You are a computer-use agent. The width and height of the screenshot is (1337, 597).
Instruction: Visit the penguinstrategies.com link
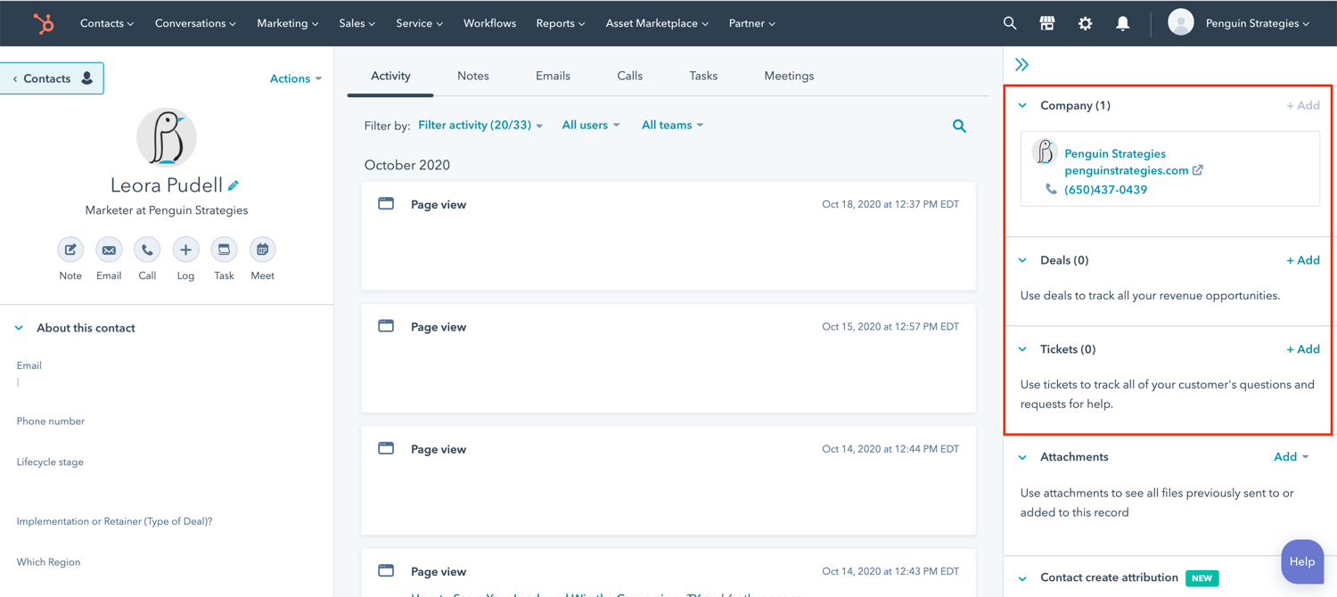click(x=1127, y=170)
